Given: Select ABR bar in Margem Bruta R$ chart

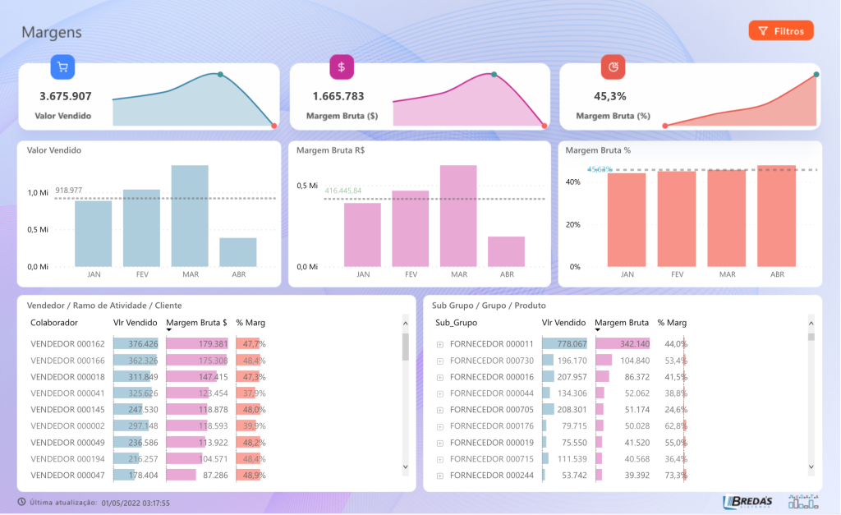Looking at the screenshot, I should point(506,251).
